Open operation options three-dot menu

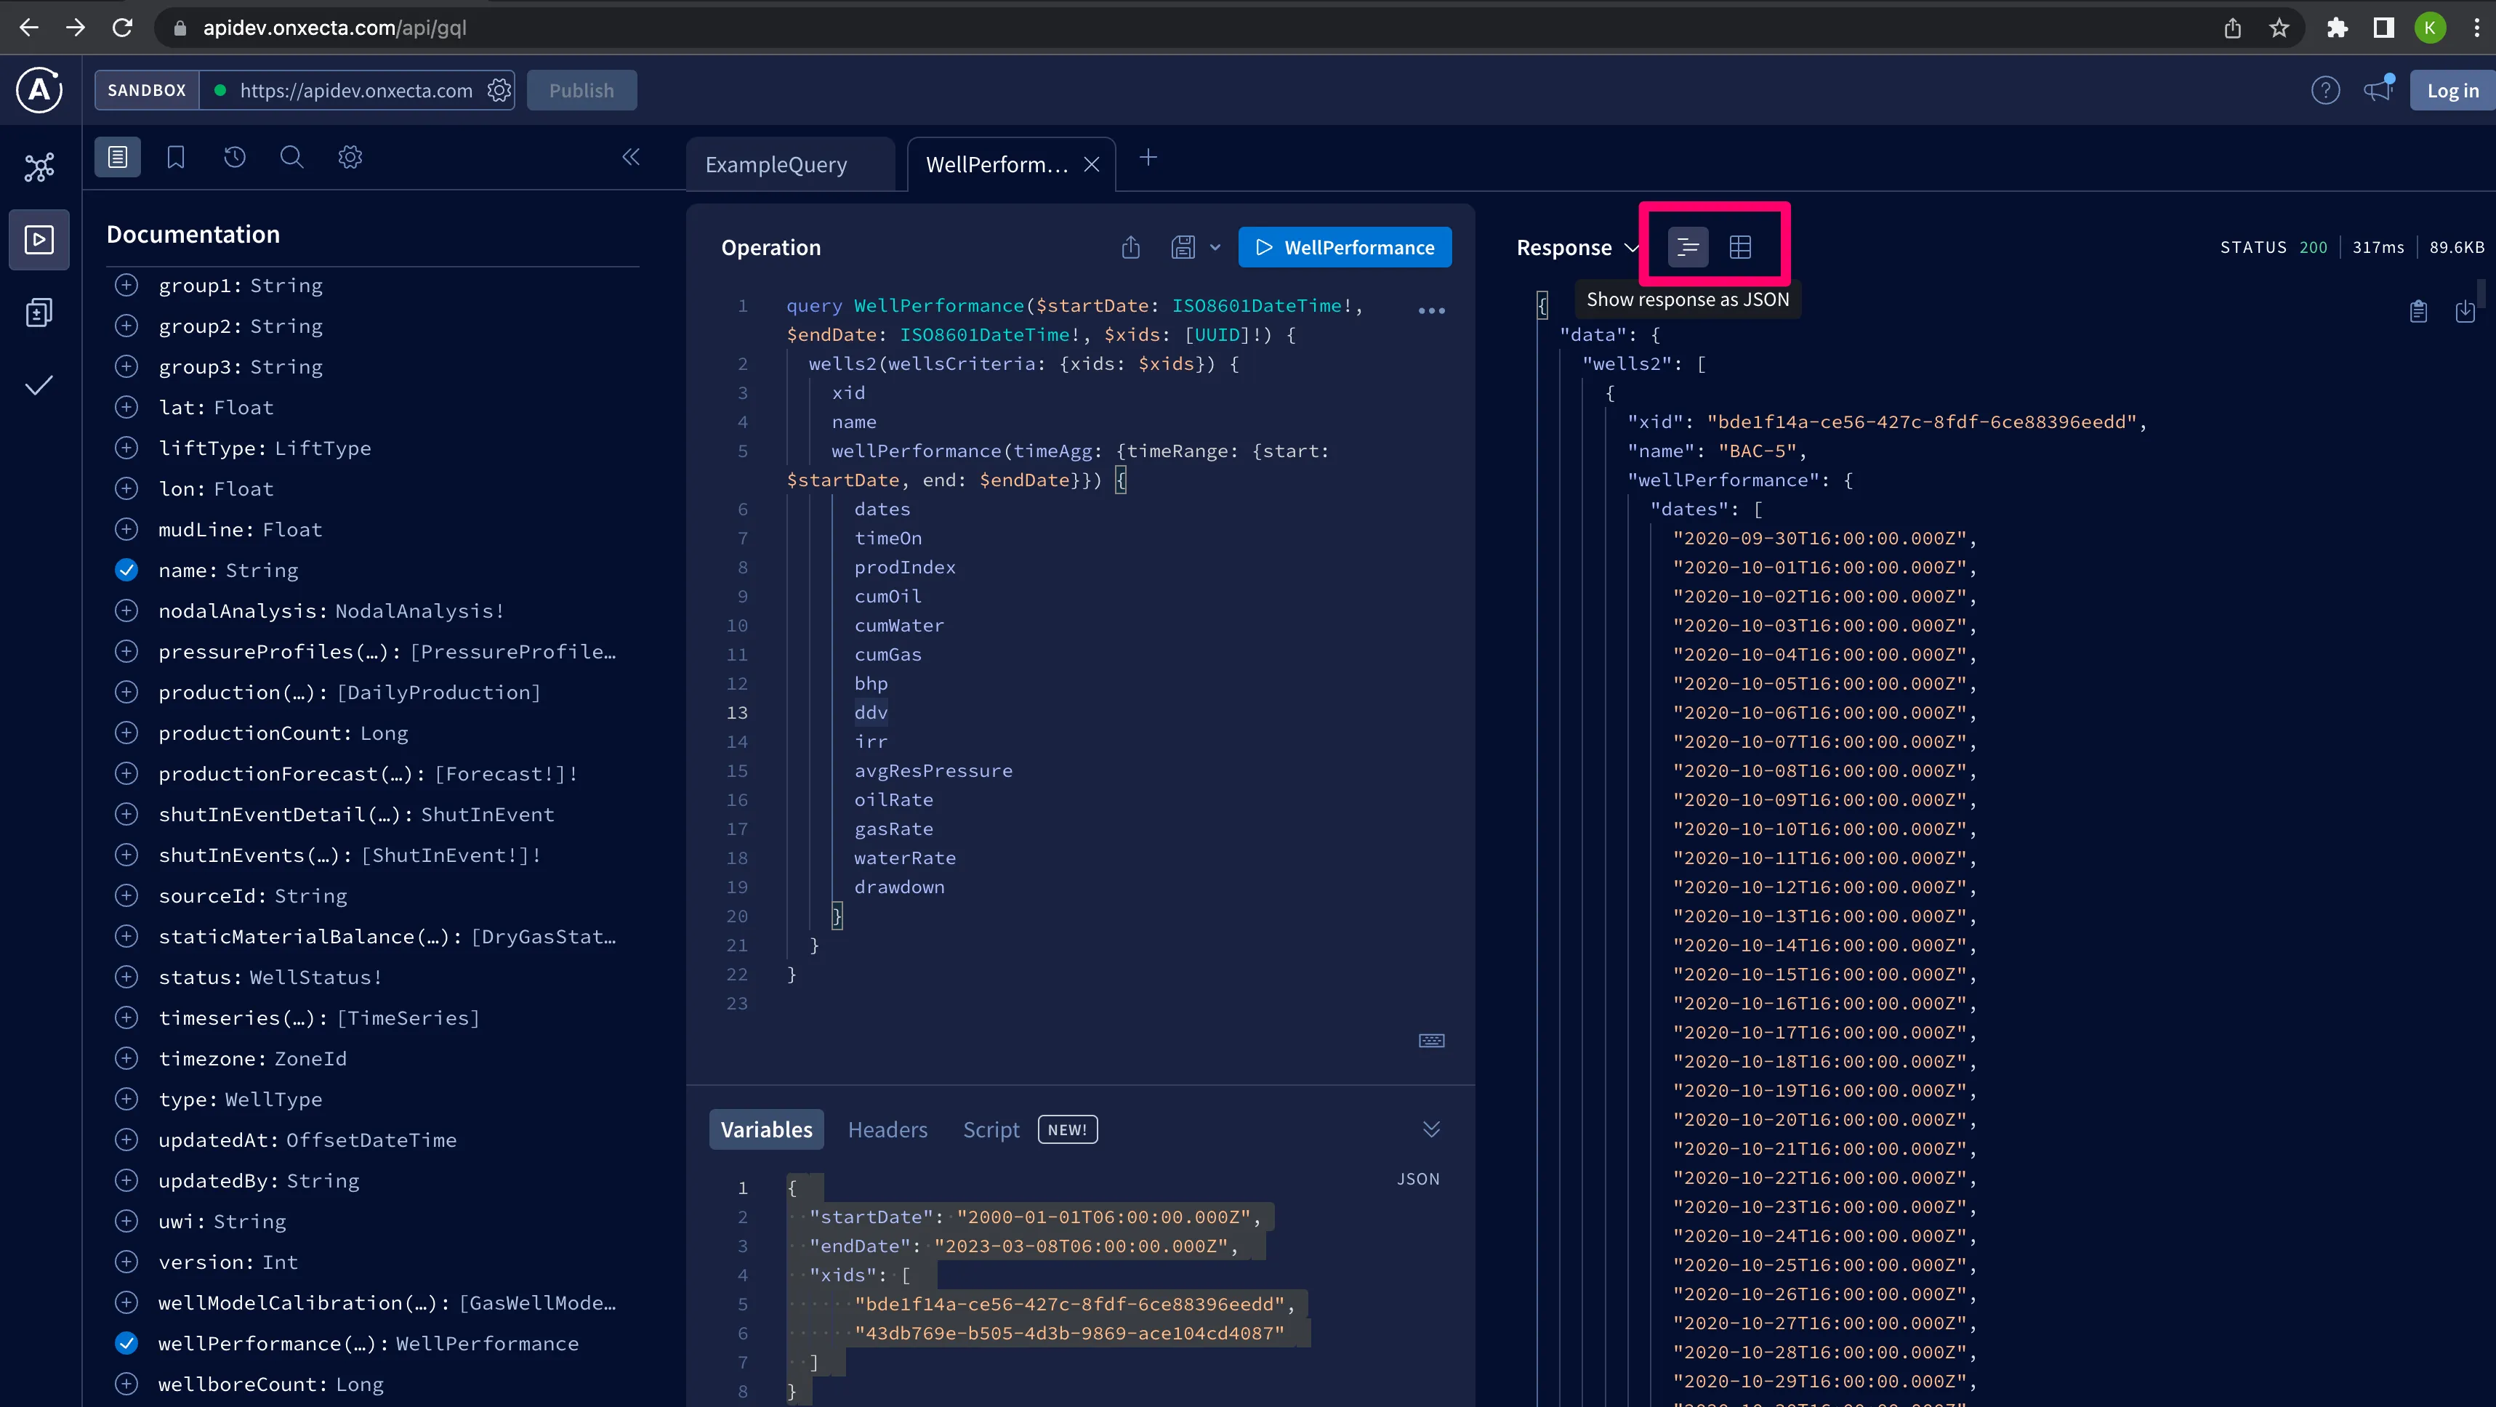click(x=1431, y=311)
